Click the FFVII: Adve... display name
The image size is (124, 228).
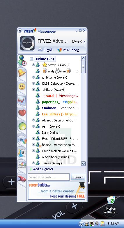52,41
